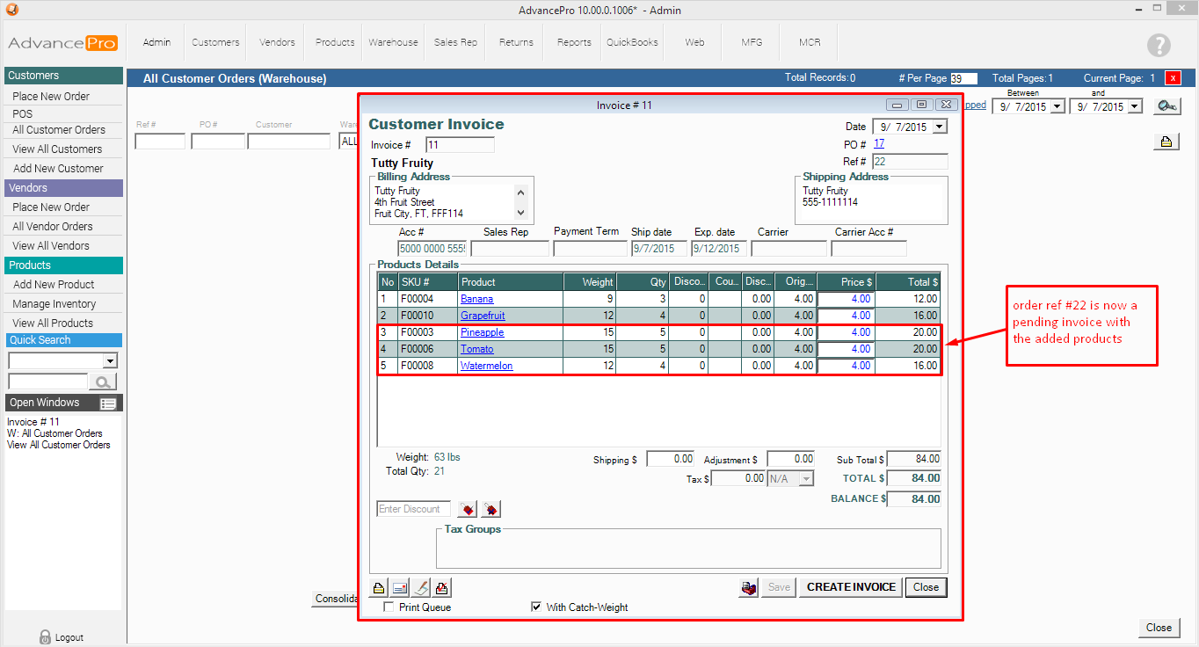The height and width of the screenshot is (647, 1199).
Task: Open the Warehouse menu
Action: click(x=393, y=42)
